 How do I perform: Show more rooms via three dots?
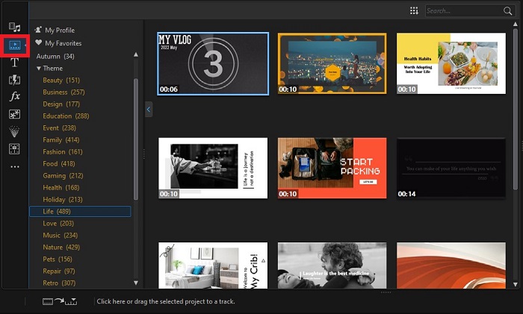(15, 166)
